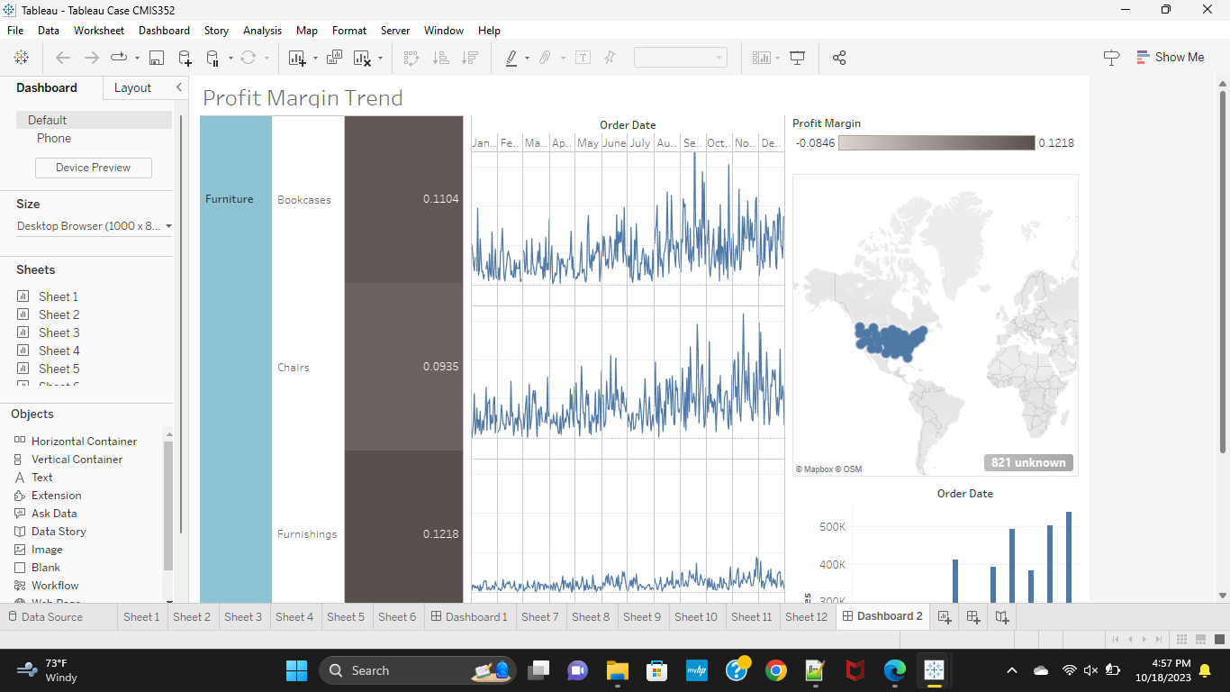Add a new data source
The image size is (1230, 692).
(185, 58)
